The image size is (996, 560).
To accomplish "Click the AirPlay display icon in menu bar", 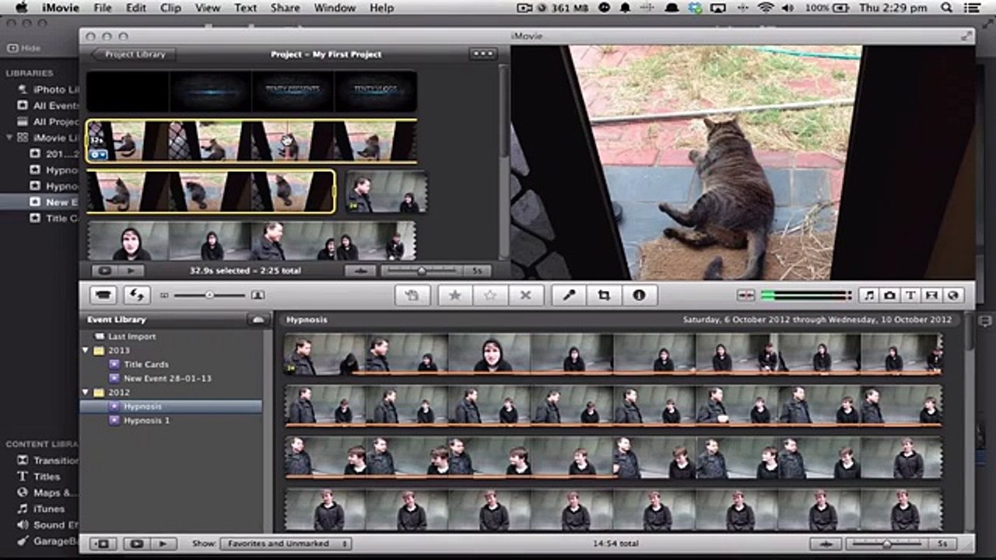I will 717,8.
